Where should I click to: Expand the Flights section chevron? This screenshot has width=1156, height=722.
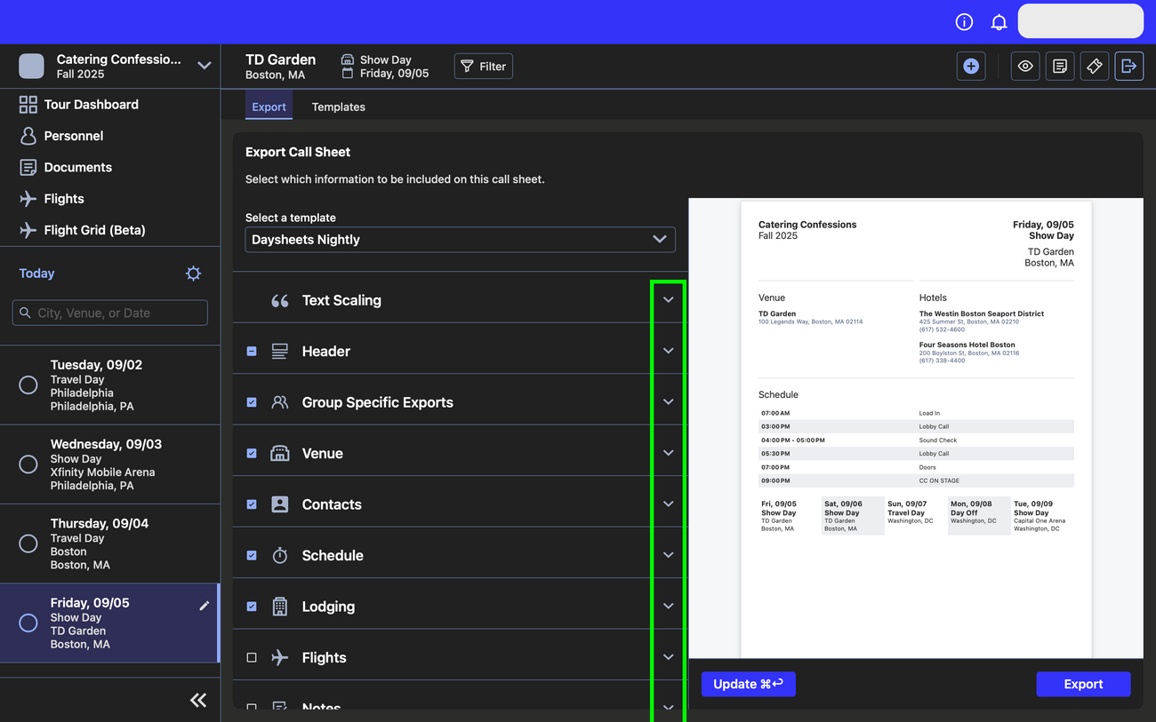click(x=669, y=657)
